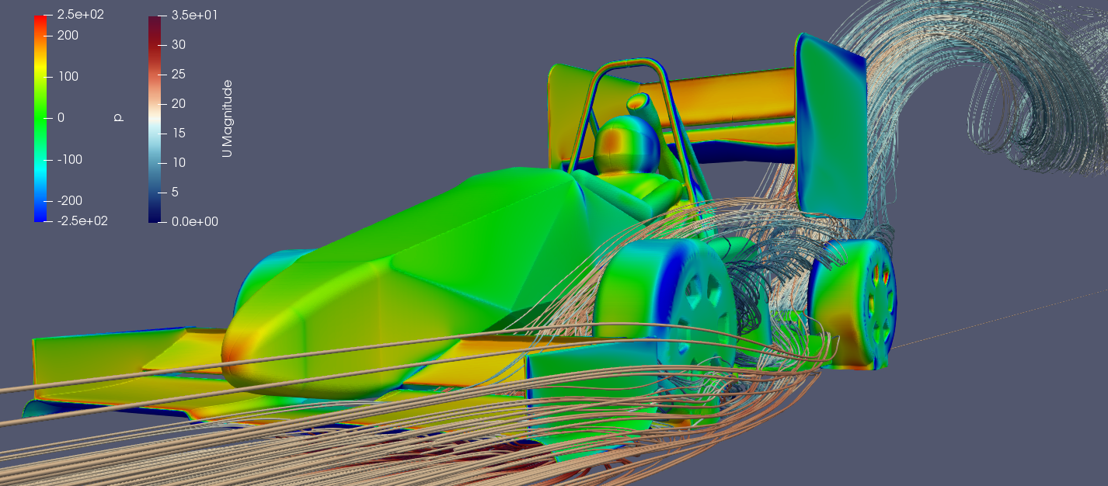Select the swirling vortex streamlines behind the car

pyautogui.click(x=1002, y=93)
